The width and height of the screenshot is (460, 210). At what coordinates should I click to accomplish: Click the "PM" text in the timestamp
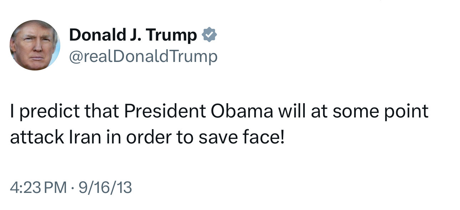pos(57,187)
